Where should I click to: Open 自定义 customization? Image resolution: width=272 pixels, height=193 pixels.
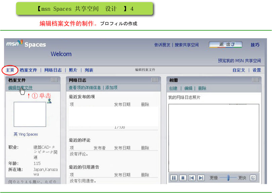[x=239, y=70]
